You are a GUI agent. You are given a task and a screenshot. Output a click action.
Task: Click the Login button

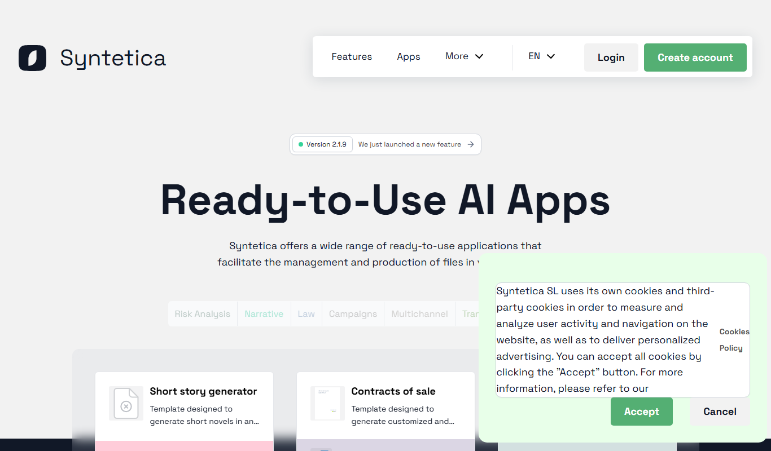(611, 58)
